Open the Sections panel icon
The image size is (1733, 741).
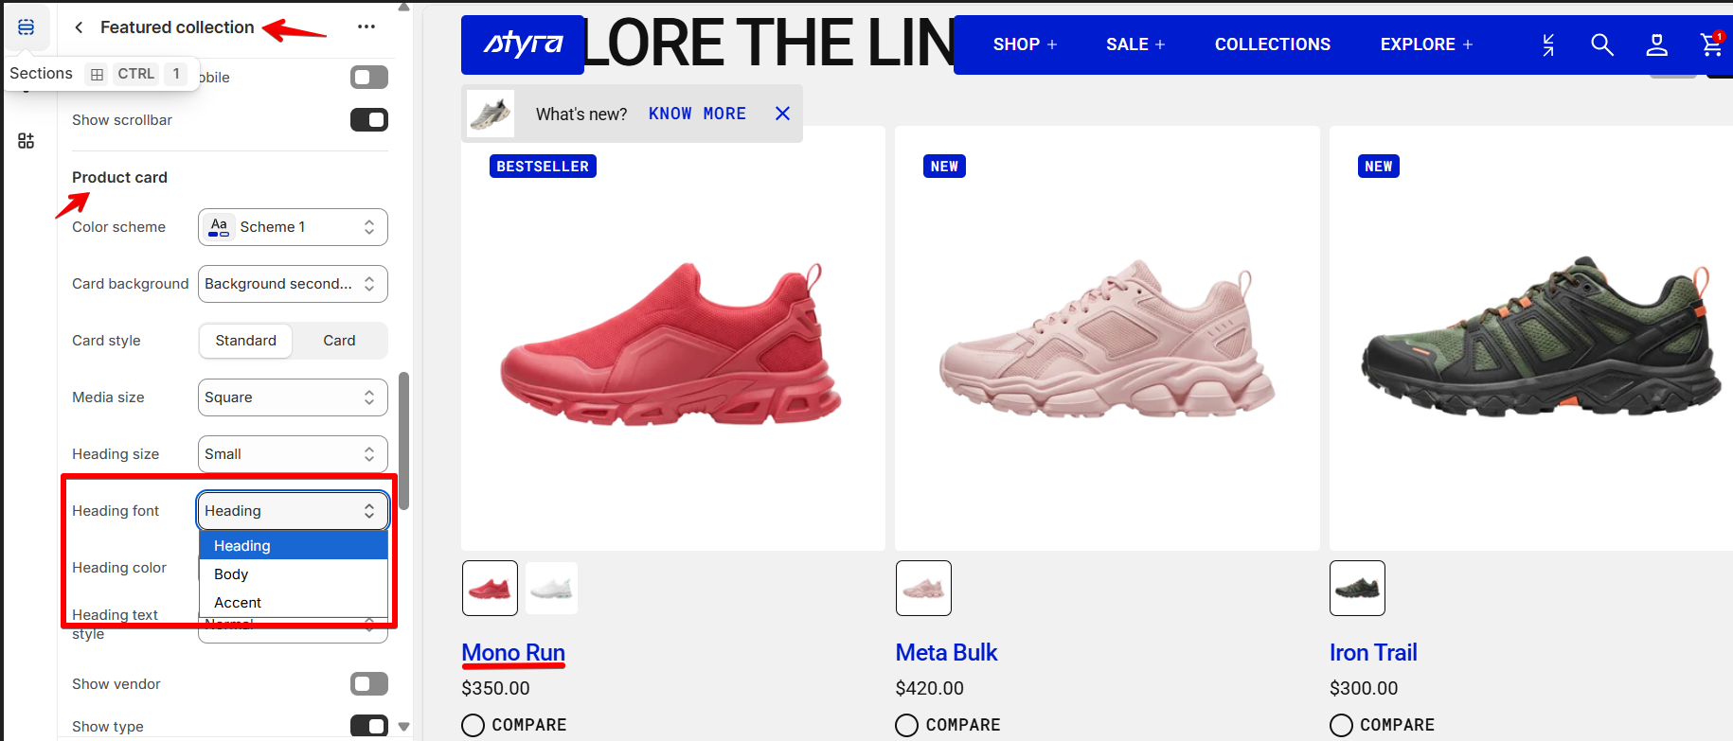click(26, 26)
